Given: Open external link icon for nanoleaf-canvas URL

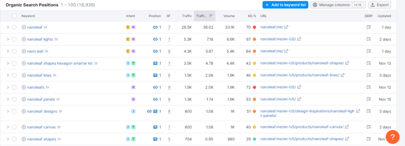Looking at the screenshot, I should point(347,127).
